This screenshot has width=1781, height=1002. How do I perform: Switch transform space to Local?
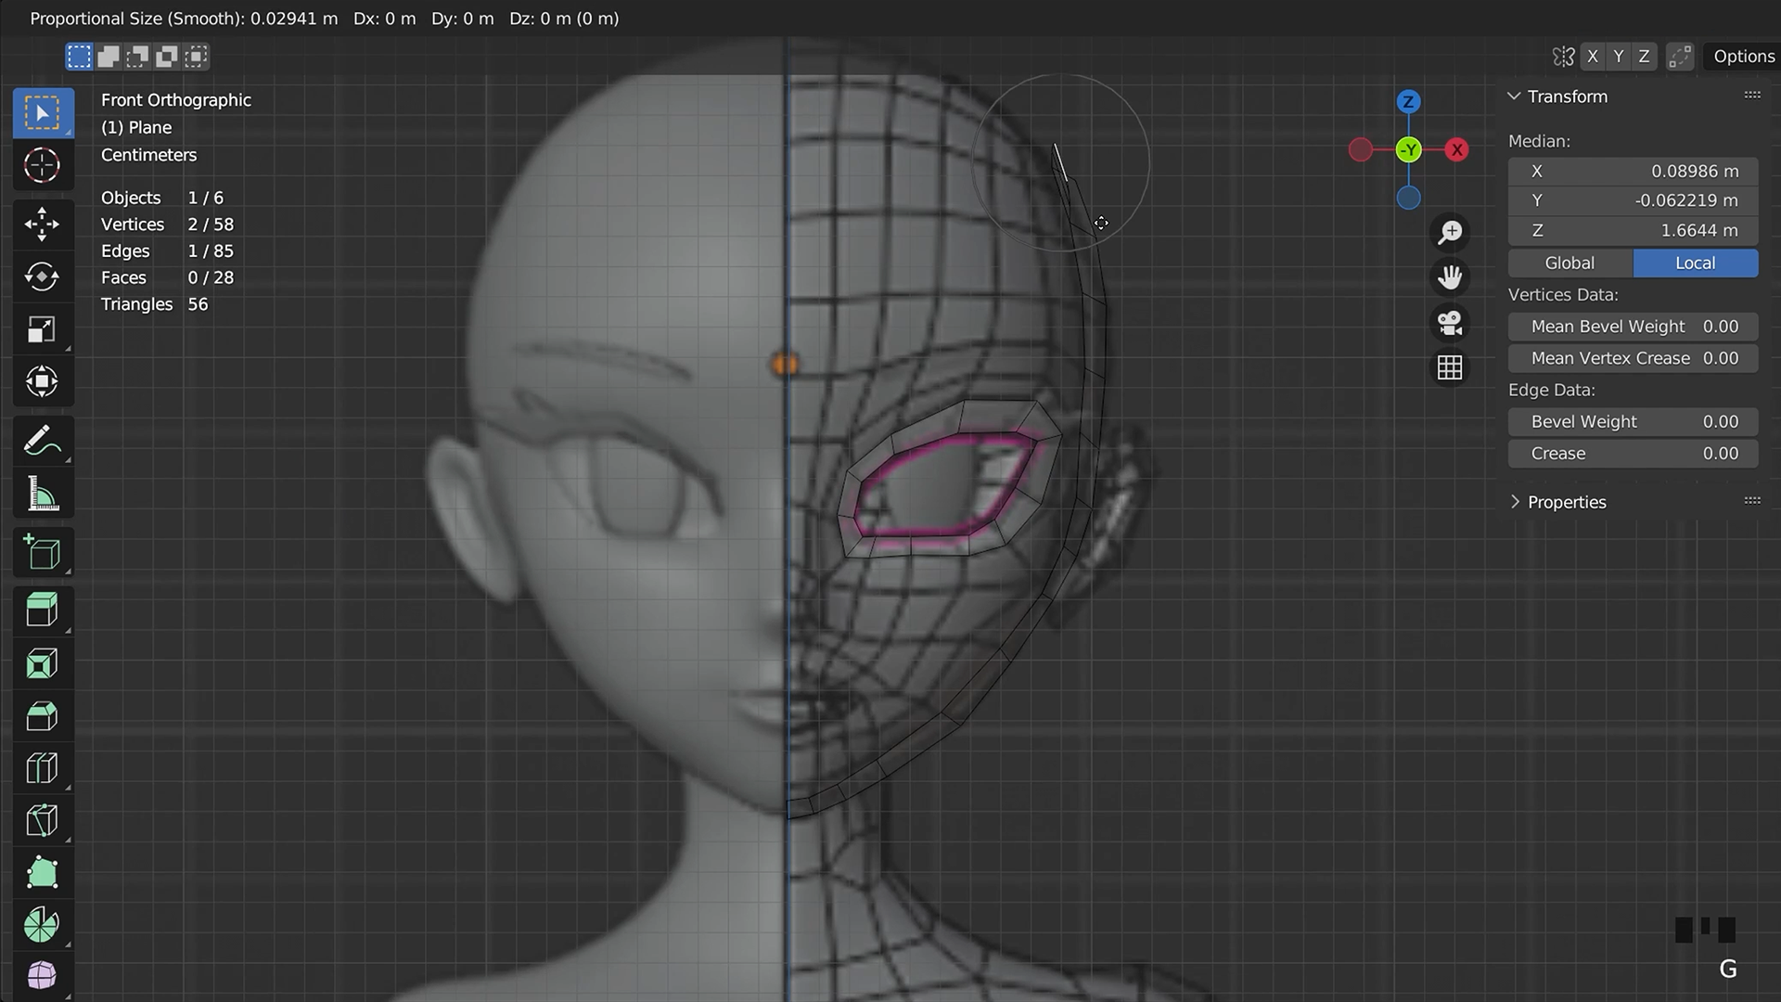point(1696,263)
